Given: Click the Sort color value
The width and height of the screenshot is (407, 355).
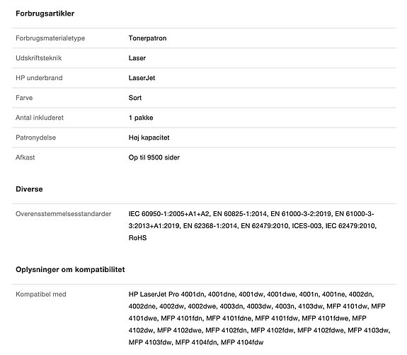Looking at the screenshot, I should click(x=135, y=98).
